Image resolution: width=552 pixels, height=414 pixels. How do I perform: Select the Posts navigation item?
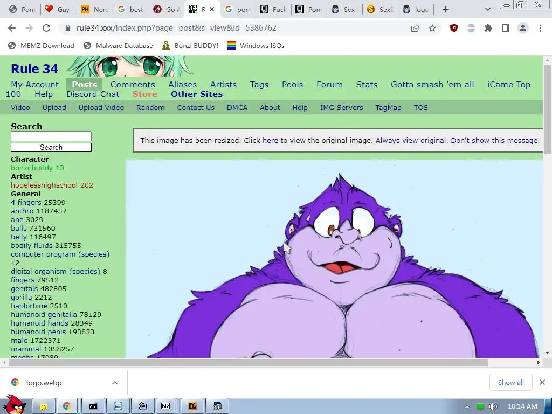point(85,85)
